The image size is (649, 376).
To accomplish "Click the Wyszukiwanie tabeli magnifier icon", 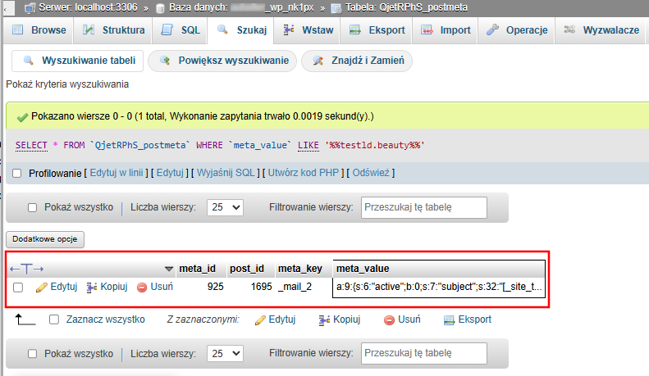I will tap(28, 61).
